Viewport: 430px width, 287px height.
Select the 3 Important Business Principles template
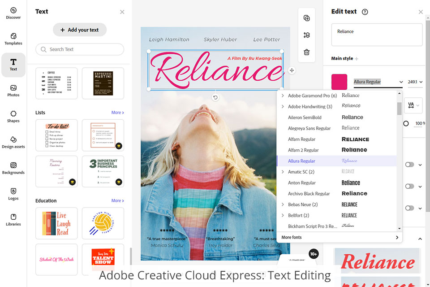(x=103, y=171)
